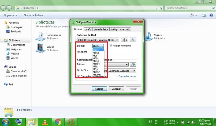Click the next interface '>' button
Image resolution: width=216 pixels, height=126 pixels.
(126, 40)
